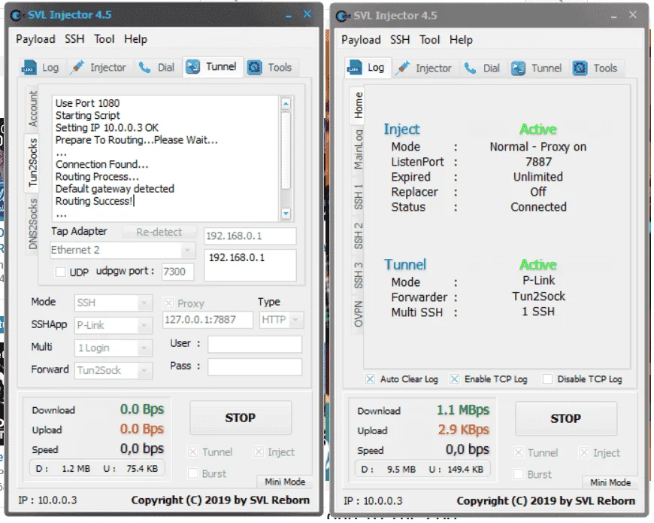
Task: Select SSH 2 vertical tab
Action: pyautogui.click(x=358, y=236)
